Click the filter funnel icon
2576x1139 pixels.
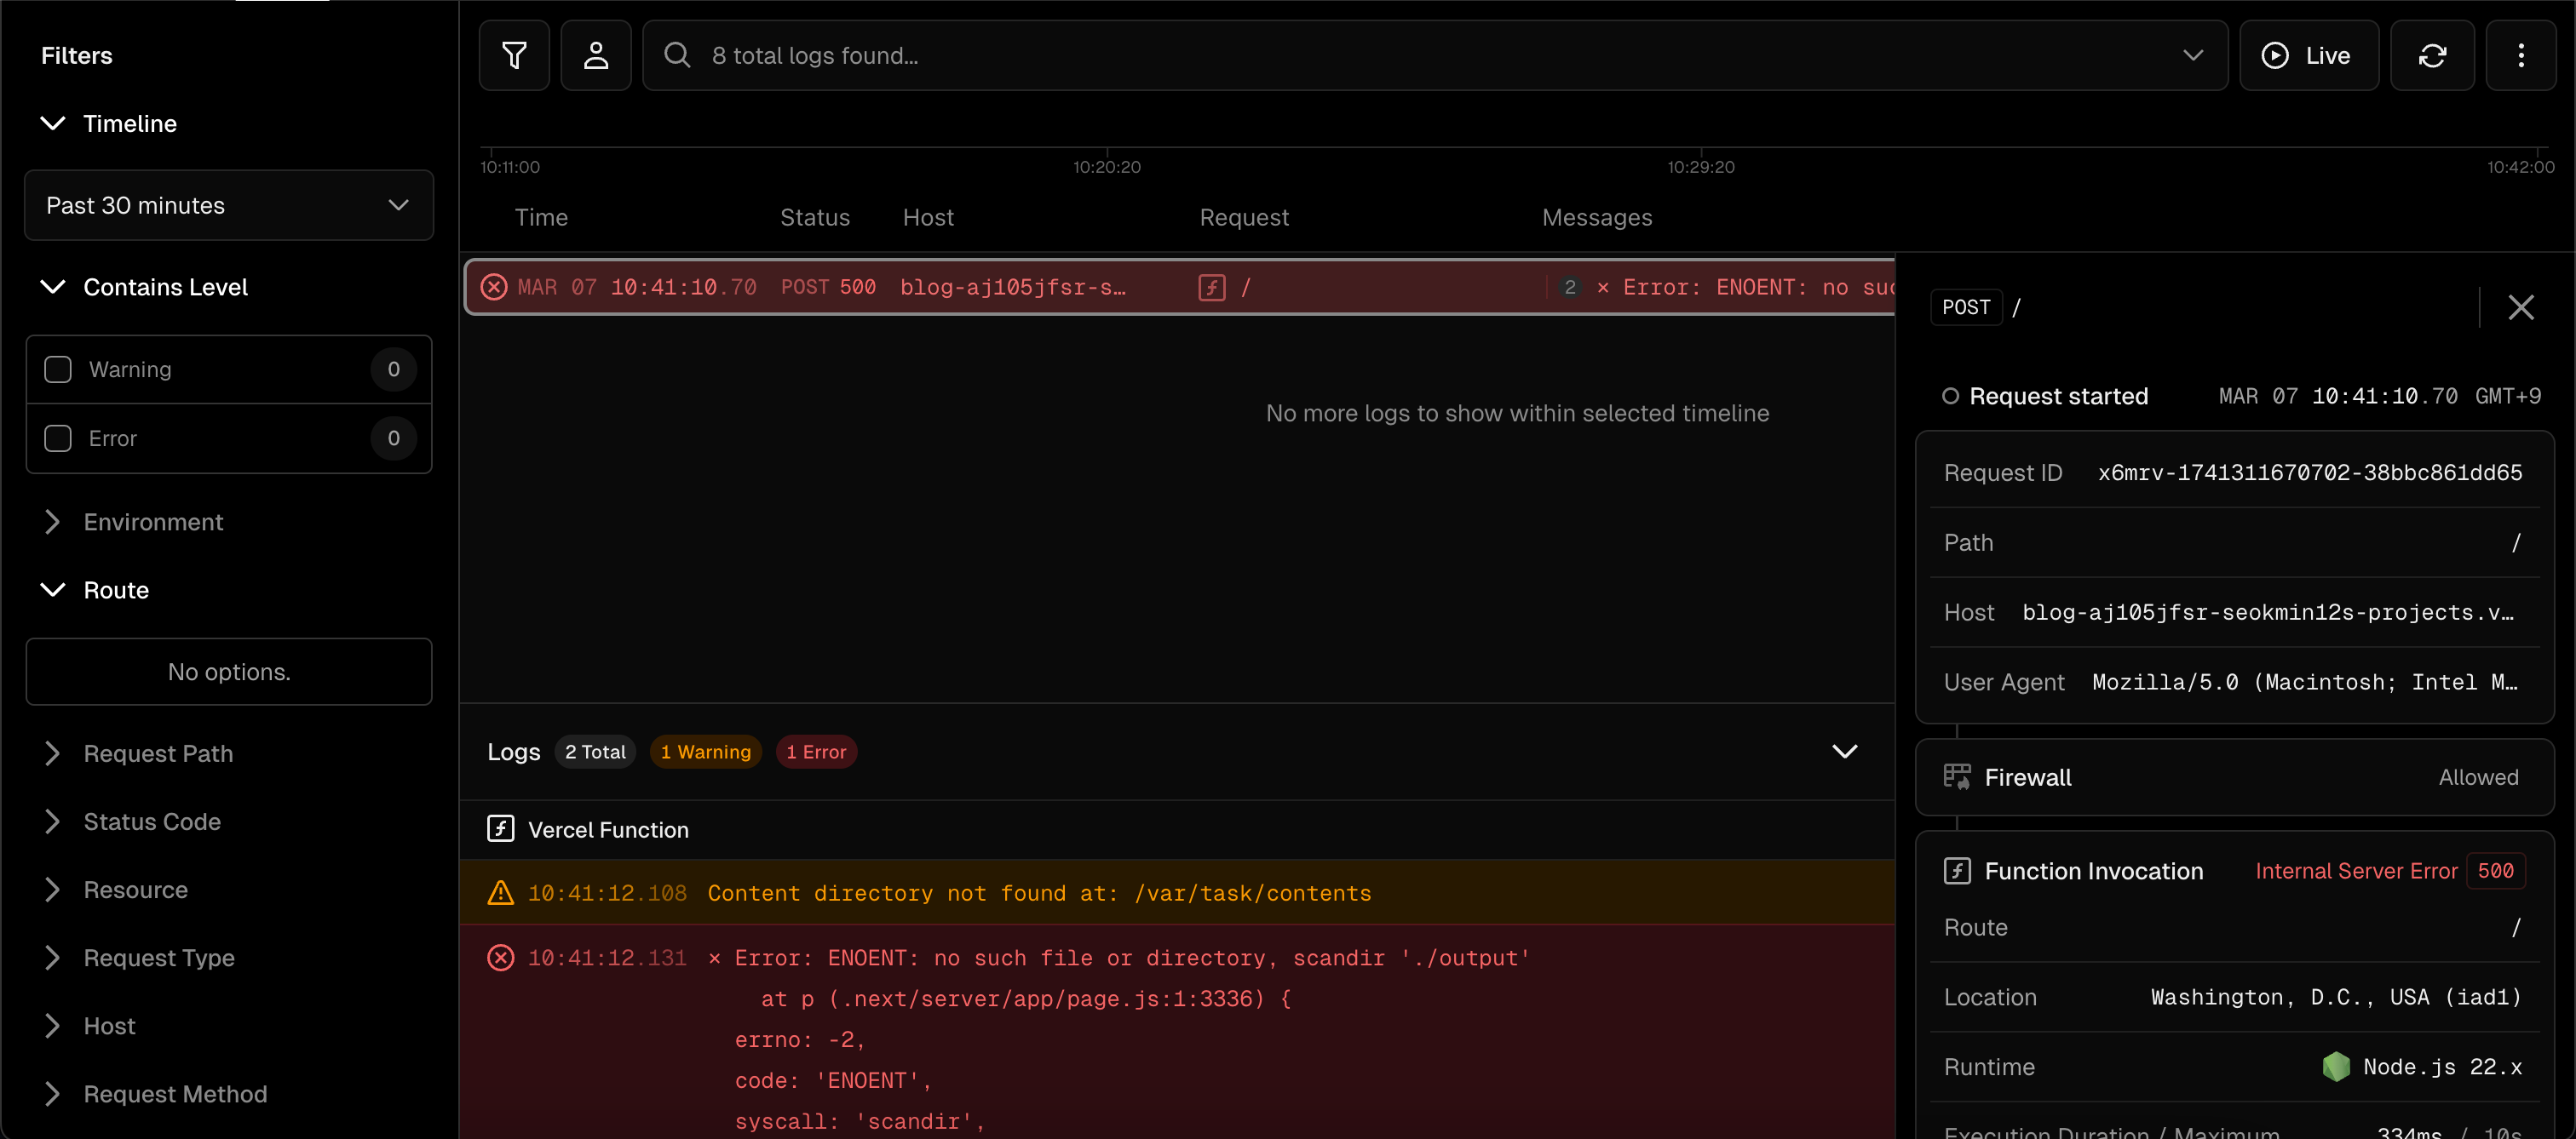(514, 56)
